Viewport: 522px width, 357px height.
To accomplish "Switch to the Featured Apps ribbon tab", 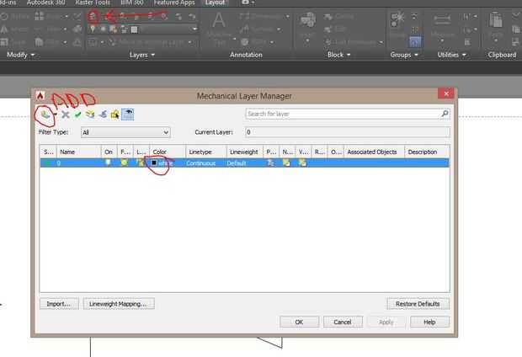I will click(174, 3).
